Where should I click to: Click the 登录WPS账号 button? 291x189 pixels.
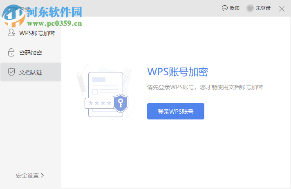(x=176, y=111)
